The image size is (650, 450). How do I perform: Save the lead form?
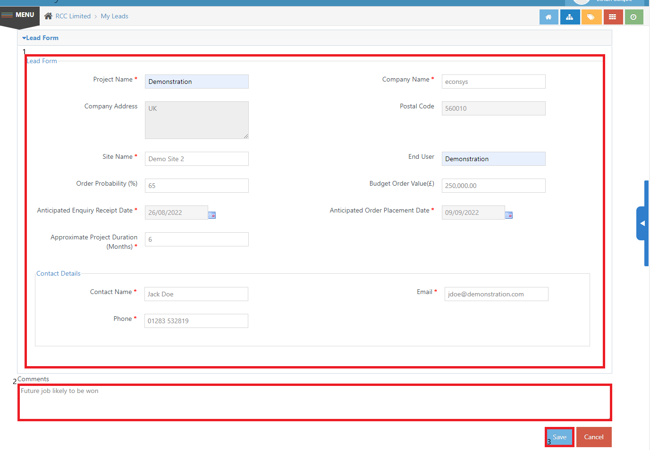click(559, 437)
